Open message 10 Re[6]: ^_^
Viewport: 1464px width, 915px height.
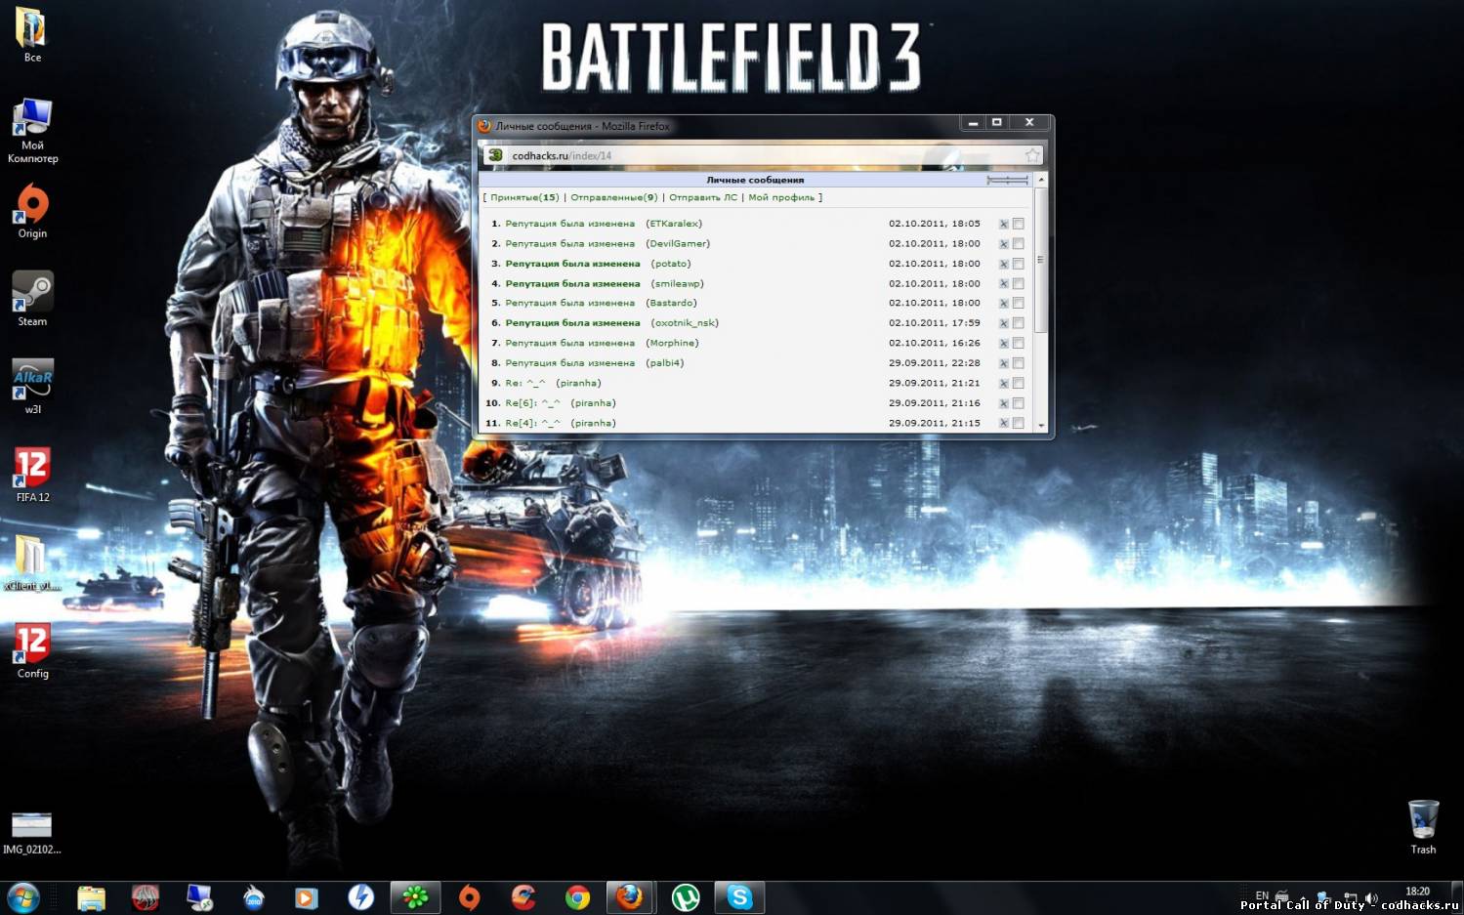[x=532, y=403]
